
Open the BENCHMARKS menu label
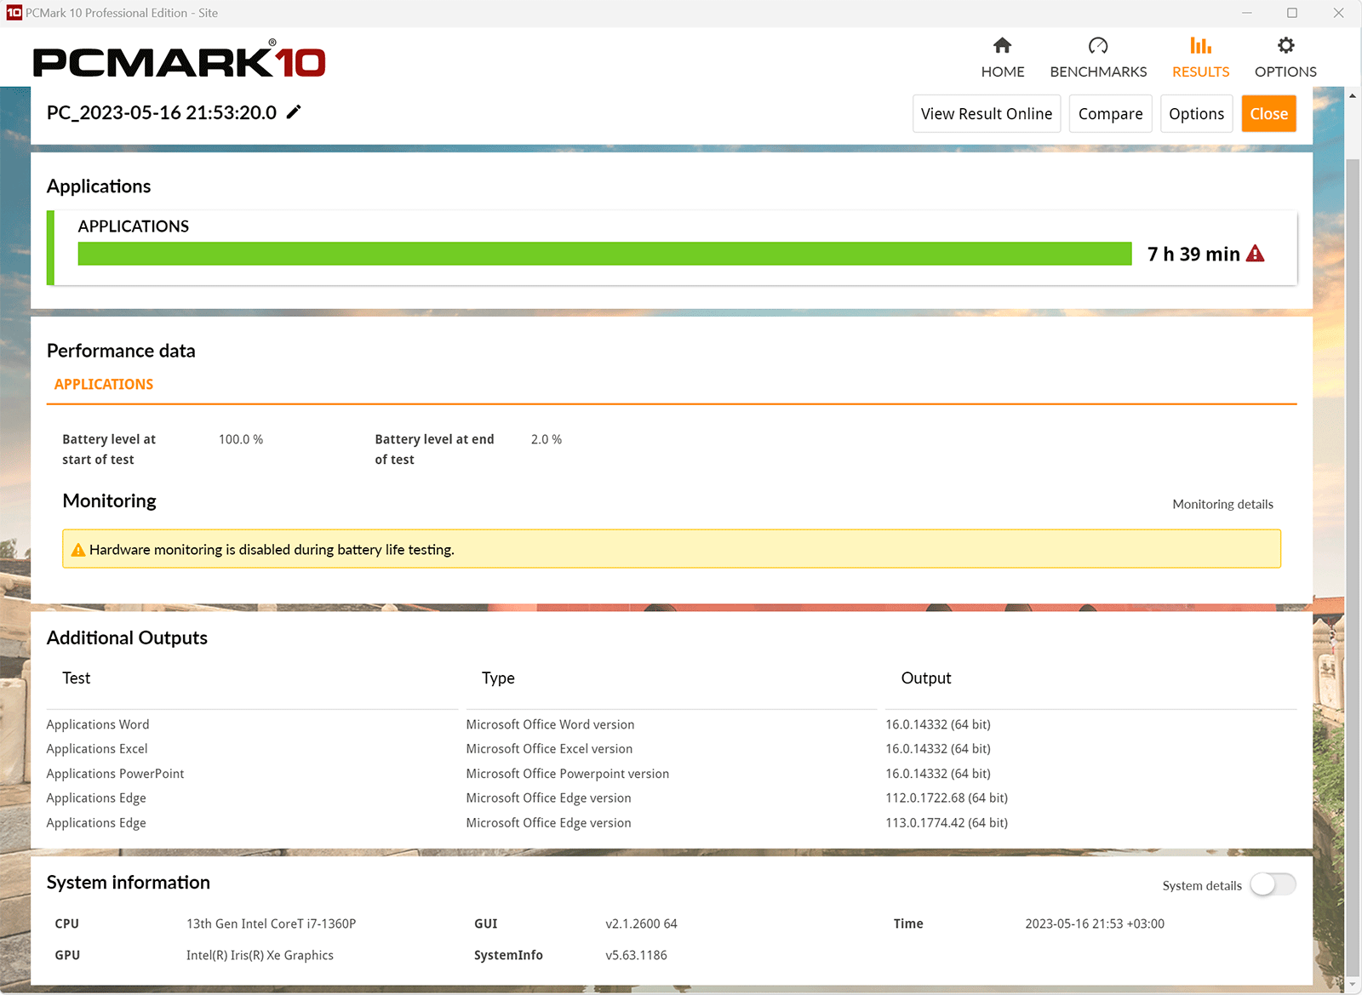click(x=1098, y=71)
